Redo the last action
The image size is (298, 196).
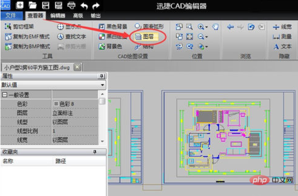click(96, 6)
